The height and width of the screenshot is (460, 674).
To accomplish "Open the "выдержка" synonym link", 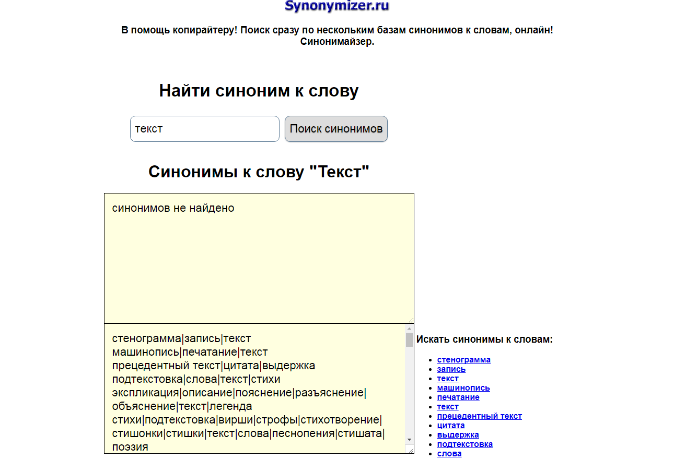I will [x=457, y=434].
